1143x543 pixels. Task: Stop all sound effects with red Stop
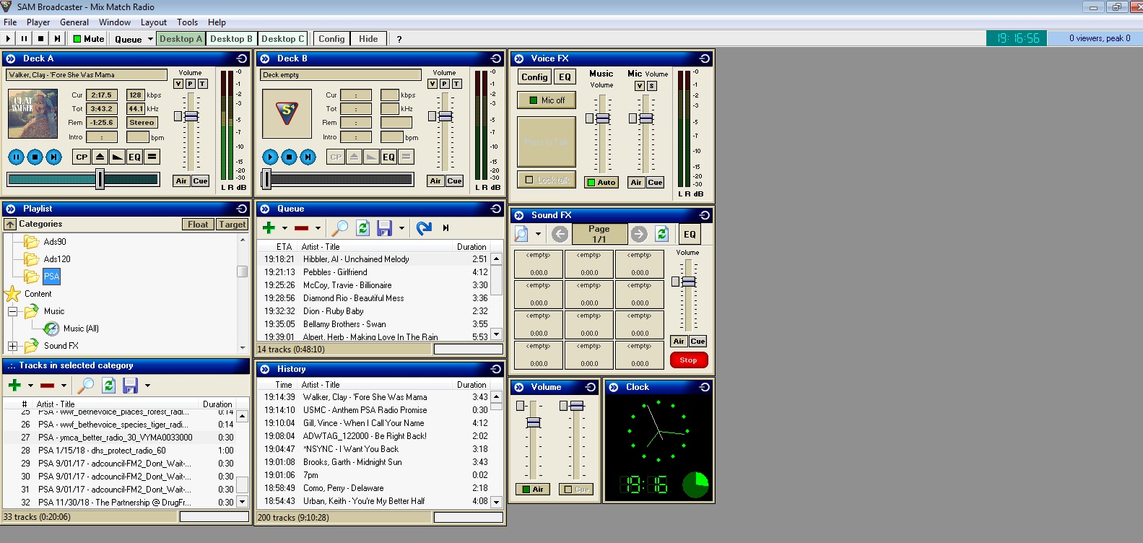tap(688, 360)
